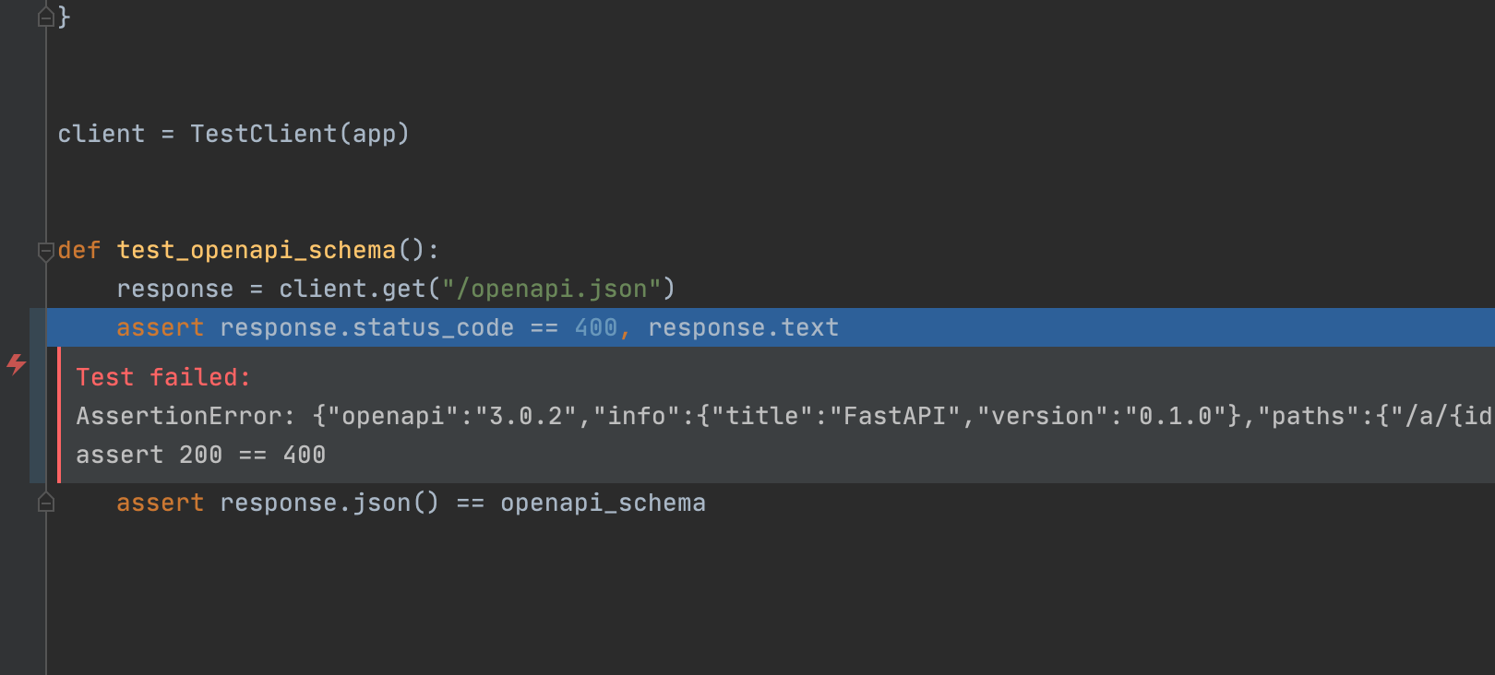1495x675 pixels.
Task: Click the 400 literal in the highlighted line
Action: 595,327
